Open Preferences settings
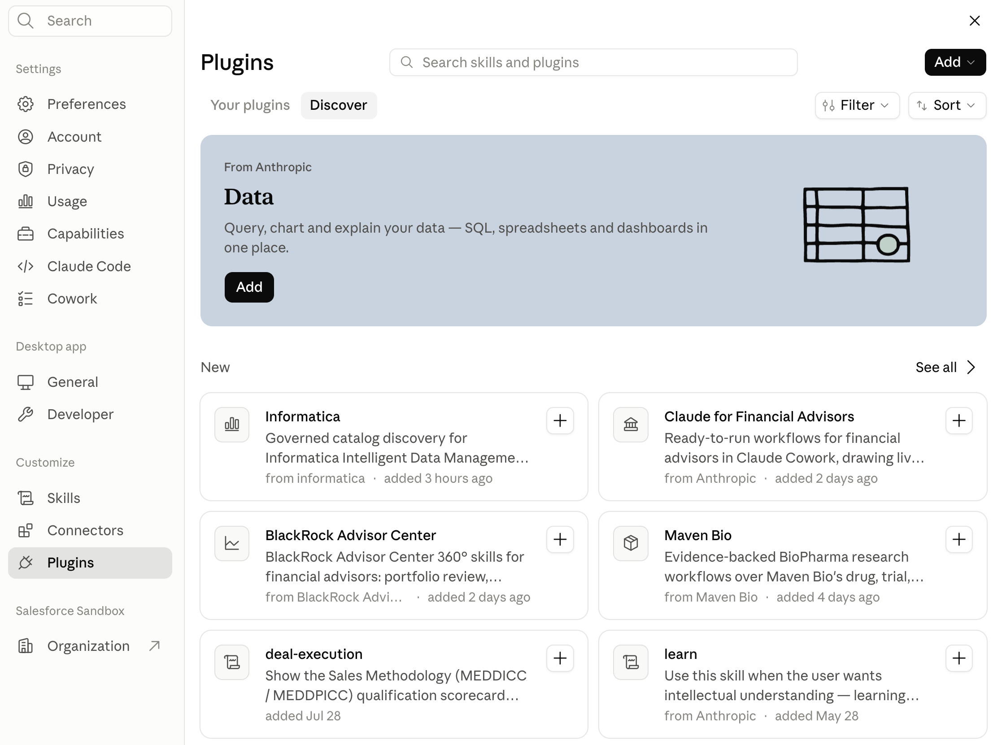The height and width of the screenshot is (745, 993). point(90,104)
